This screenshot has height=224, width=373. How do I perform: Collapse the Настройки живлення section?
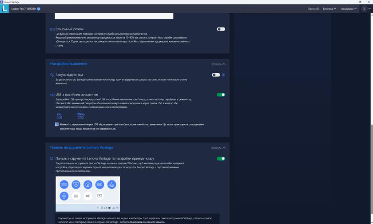pyautogui.click(x=218, y=64)
